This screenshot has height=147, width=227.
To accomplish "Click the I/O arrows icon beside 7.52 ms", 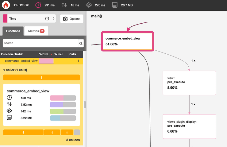I will 9,104.
